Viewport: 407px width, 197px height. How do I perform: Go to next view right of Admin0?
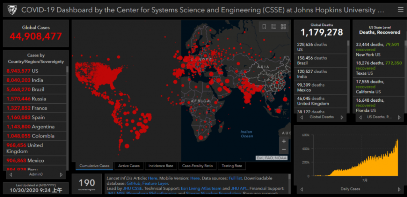[x=61, y=174]
